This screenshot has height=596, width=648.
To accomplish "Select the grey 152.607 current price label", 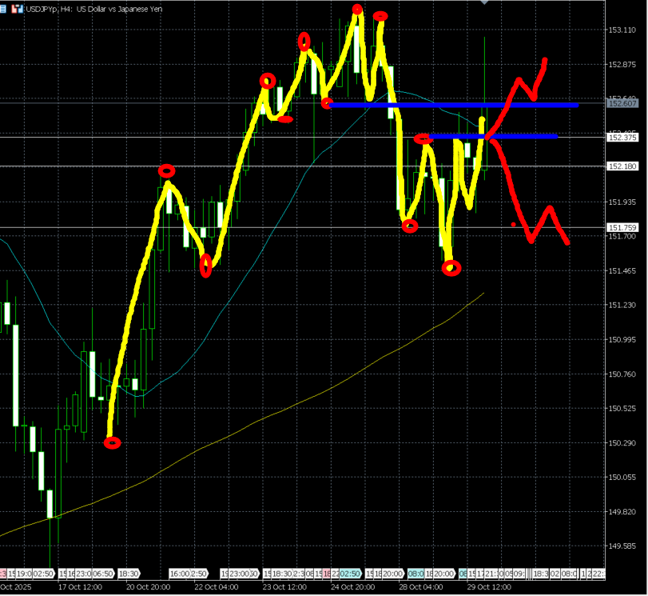I will point(622,103).
